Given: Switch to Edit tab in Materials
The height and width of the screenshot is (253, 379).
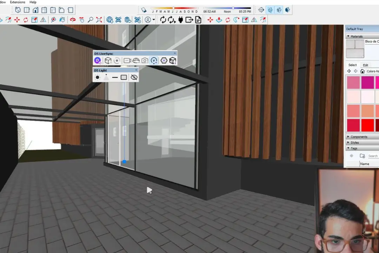Looking at the screenshot, I should [365, 65].
